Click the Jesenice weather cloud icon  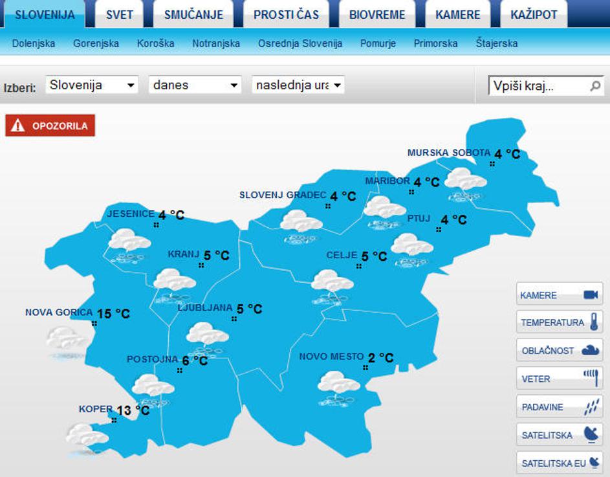tap(129, 243)
